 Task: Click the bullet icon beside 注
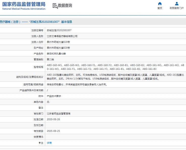click(40, 143)
